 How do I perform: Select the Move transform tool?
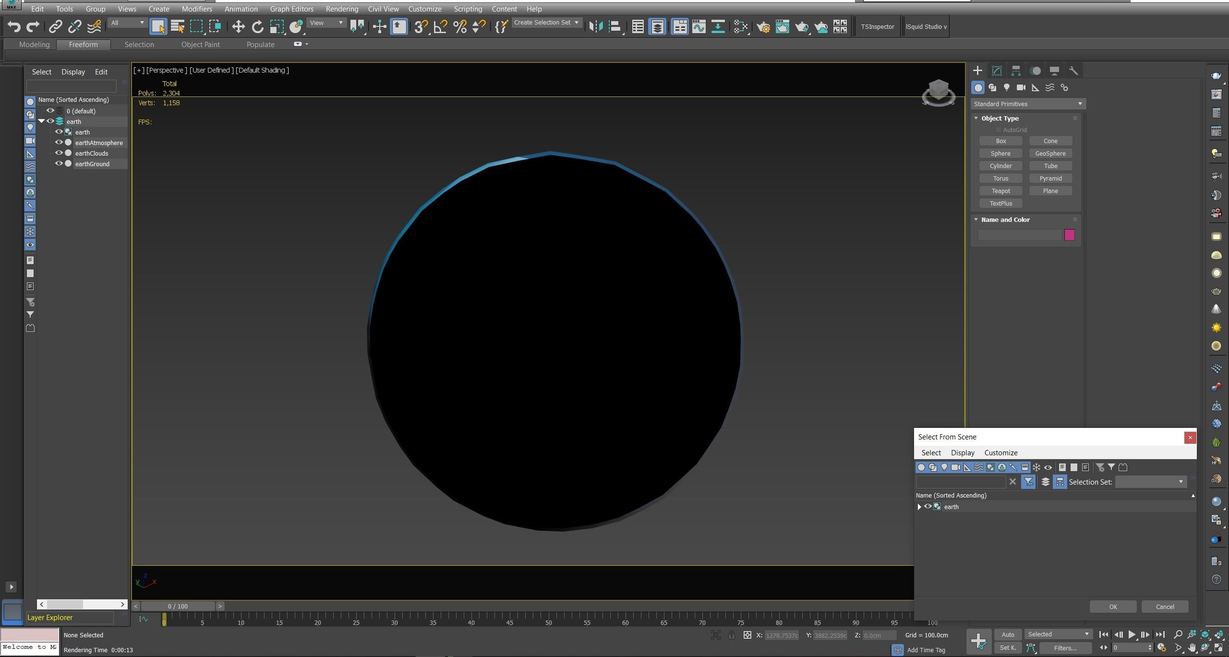pyautogui.click(x=238, y=26)
